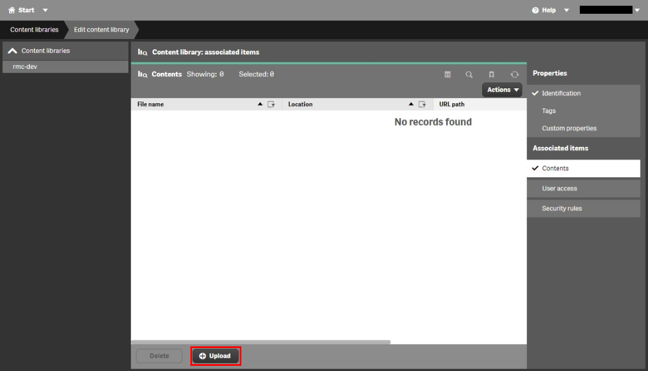Click the bookmark icon above Actions

coord(491,74)
